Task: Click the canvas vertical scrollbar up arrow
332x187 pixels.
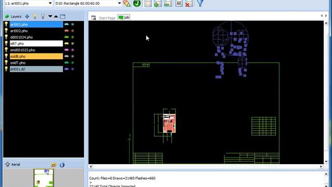Action: point(326,23)
